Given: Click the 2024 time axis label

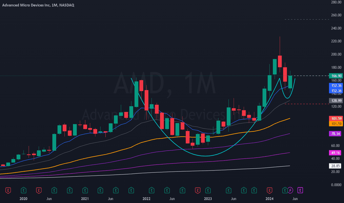Looking at the screenshot, I should [269, 199].
